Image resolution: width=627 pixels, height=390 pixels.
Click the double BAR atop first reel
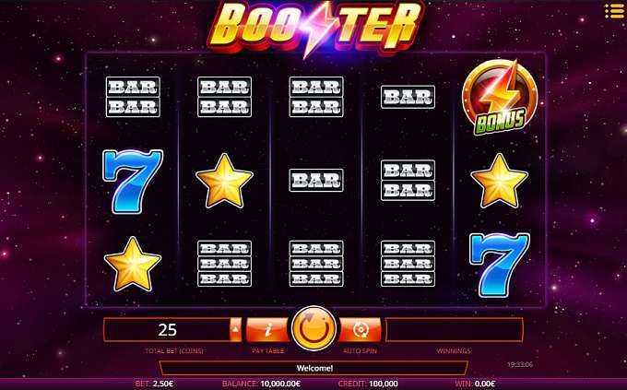133,97
